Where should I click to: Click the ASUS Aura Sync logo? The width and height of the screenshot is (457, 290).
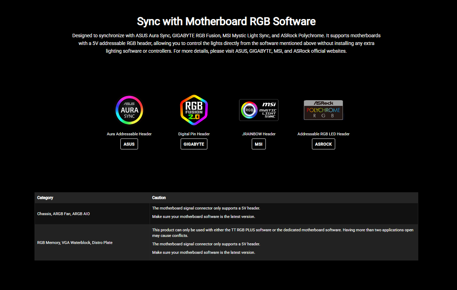coord(129,110)
